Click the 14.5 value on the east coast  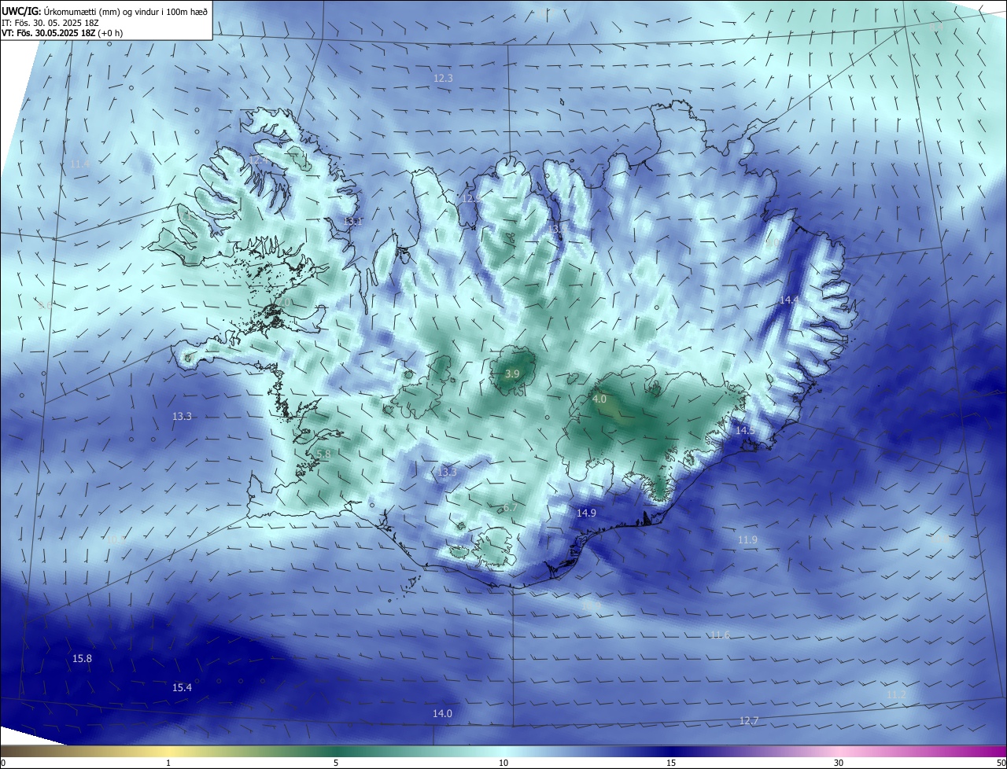coord(744,431)
